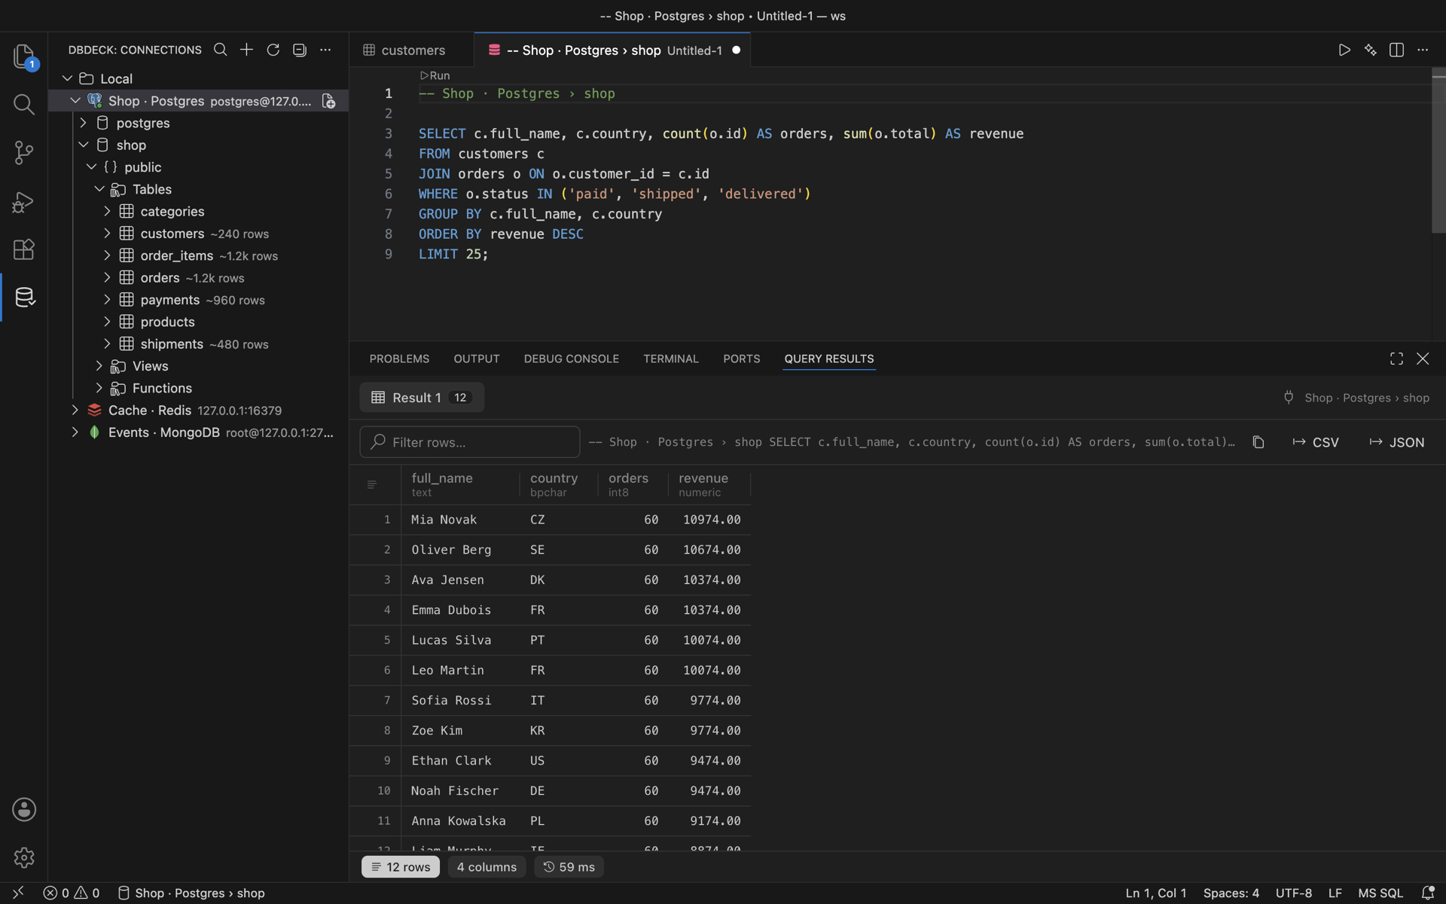Image resolution: width=1446 pixels, height=904 pixels.
Task: Select the Result 1 tab
Action: coord(422,398)
